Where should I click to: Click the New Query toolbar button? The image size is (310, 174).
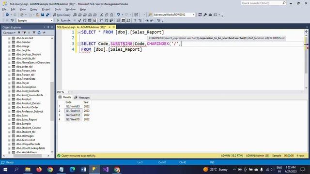62,15
